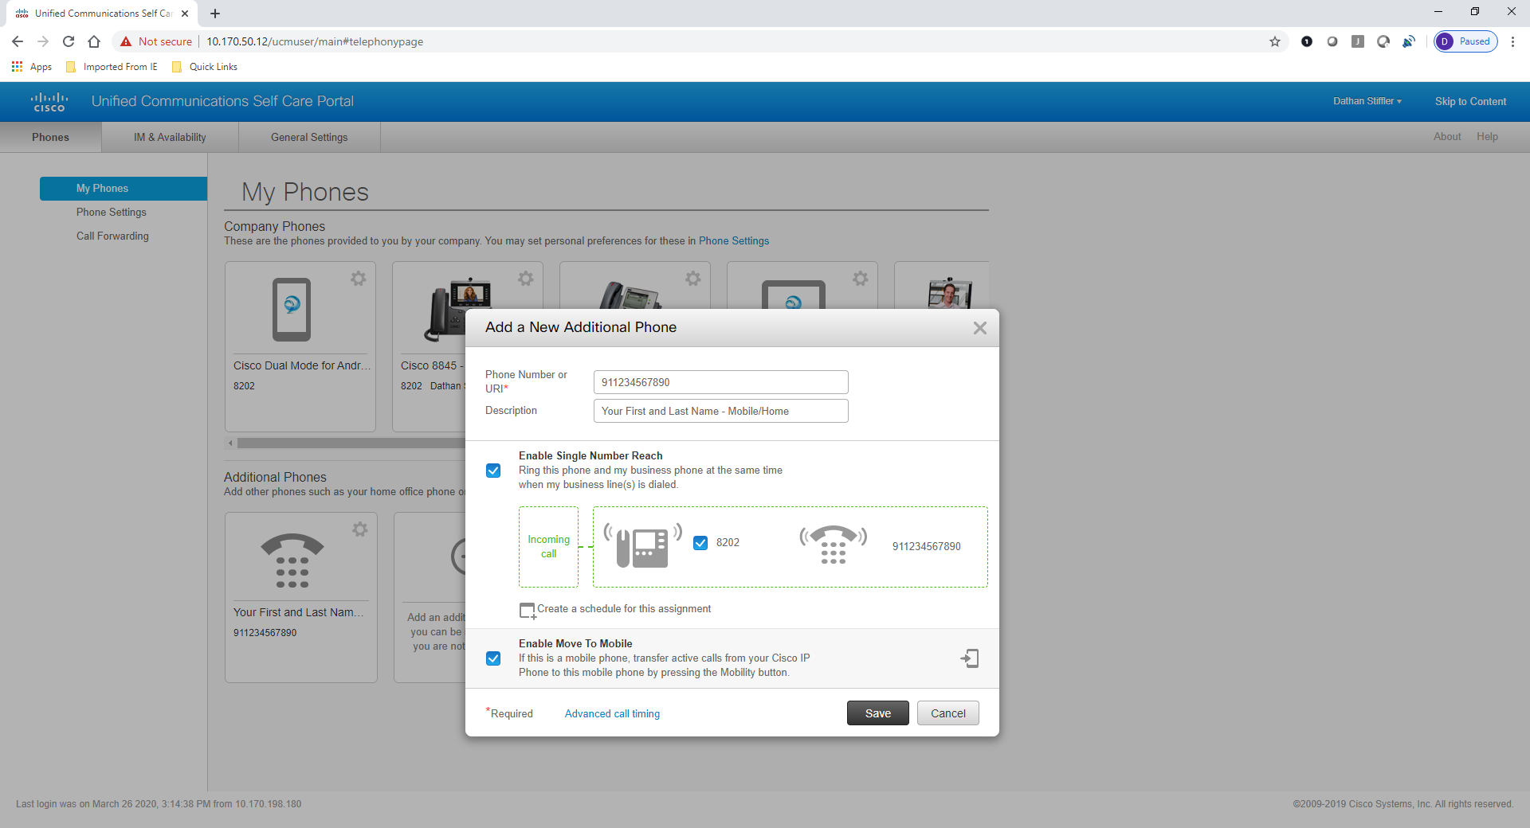Open the Apps bookmarks shortcut
Image resolution: width=1530 pixels, height=828 pixels.
coord(32,67)
